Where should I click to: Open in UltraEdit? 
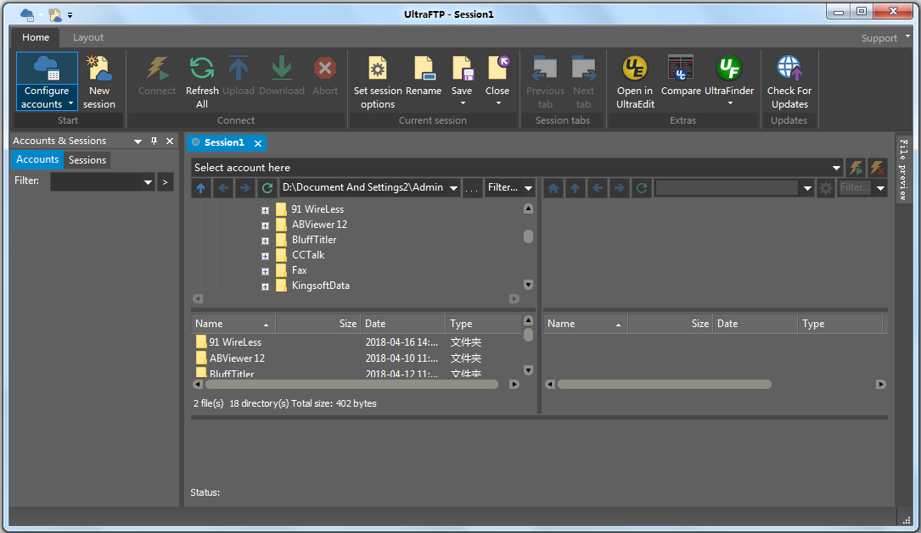[634, 69]
